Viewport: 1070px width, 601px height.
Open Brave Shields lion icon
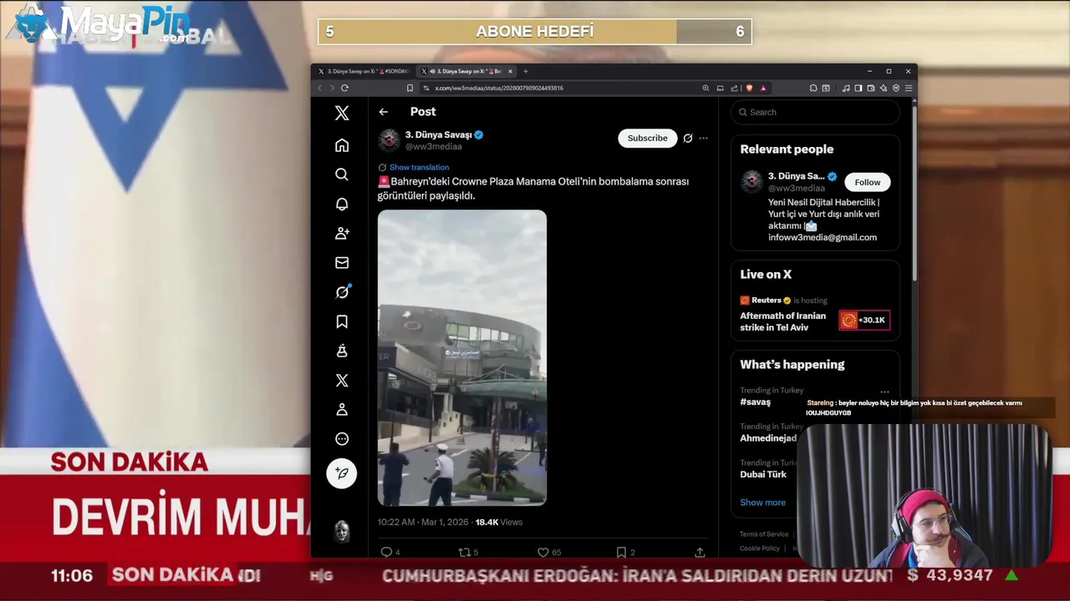[749, 88]
